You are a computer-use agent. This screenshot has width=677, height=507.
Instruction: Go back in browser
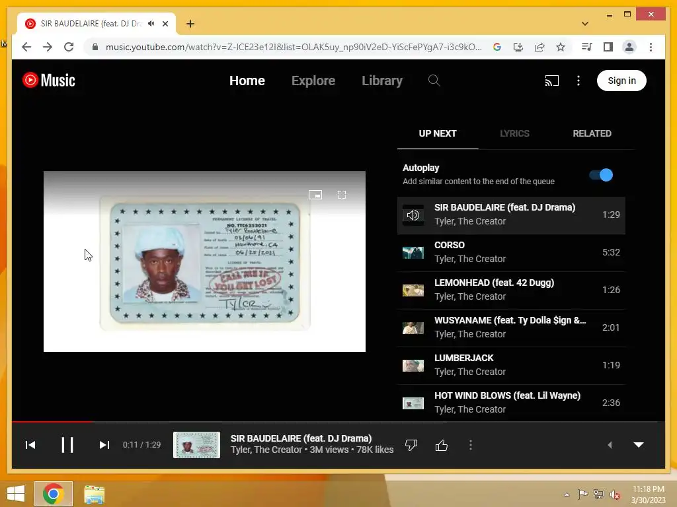coord(26,47)
